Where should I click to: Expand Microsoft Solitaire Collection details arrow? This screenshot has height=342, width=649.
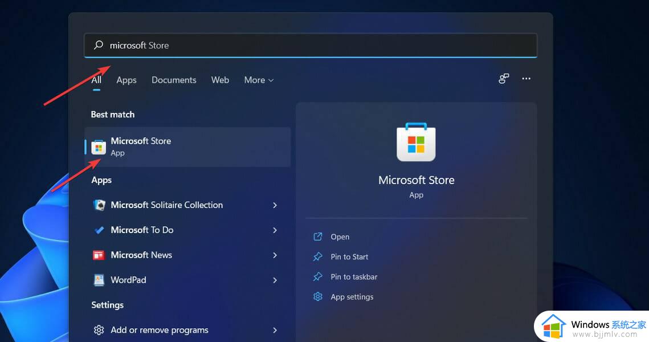click(x=275, y=205)
